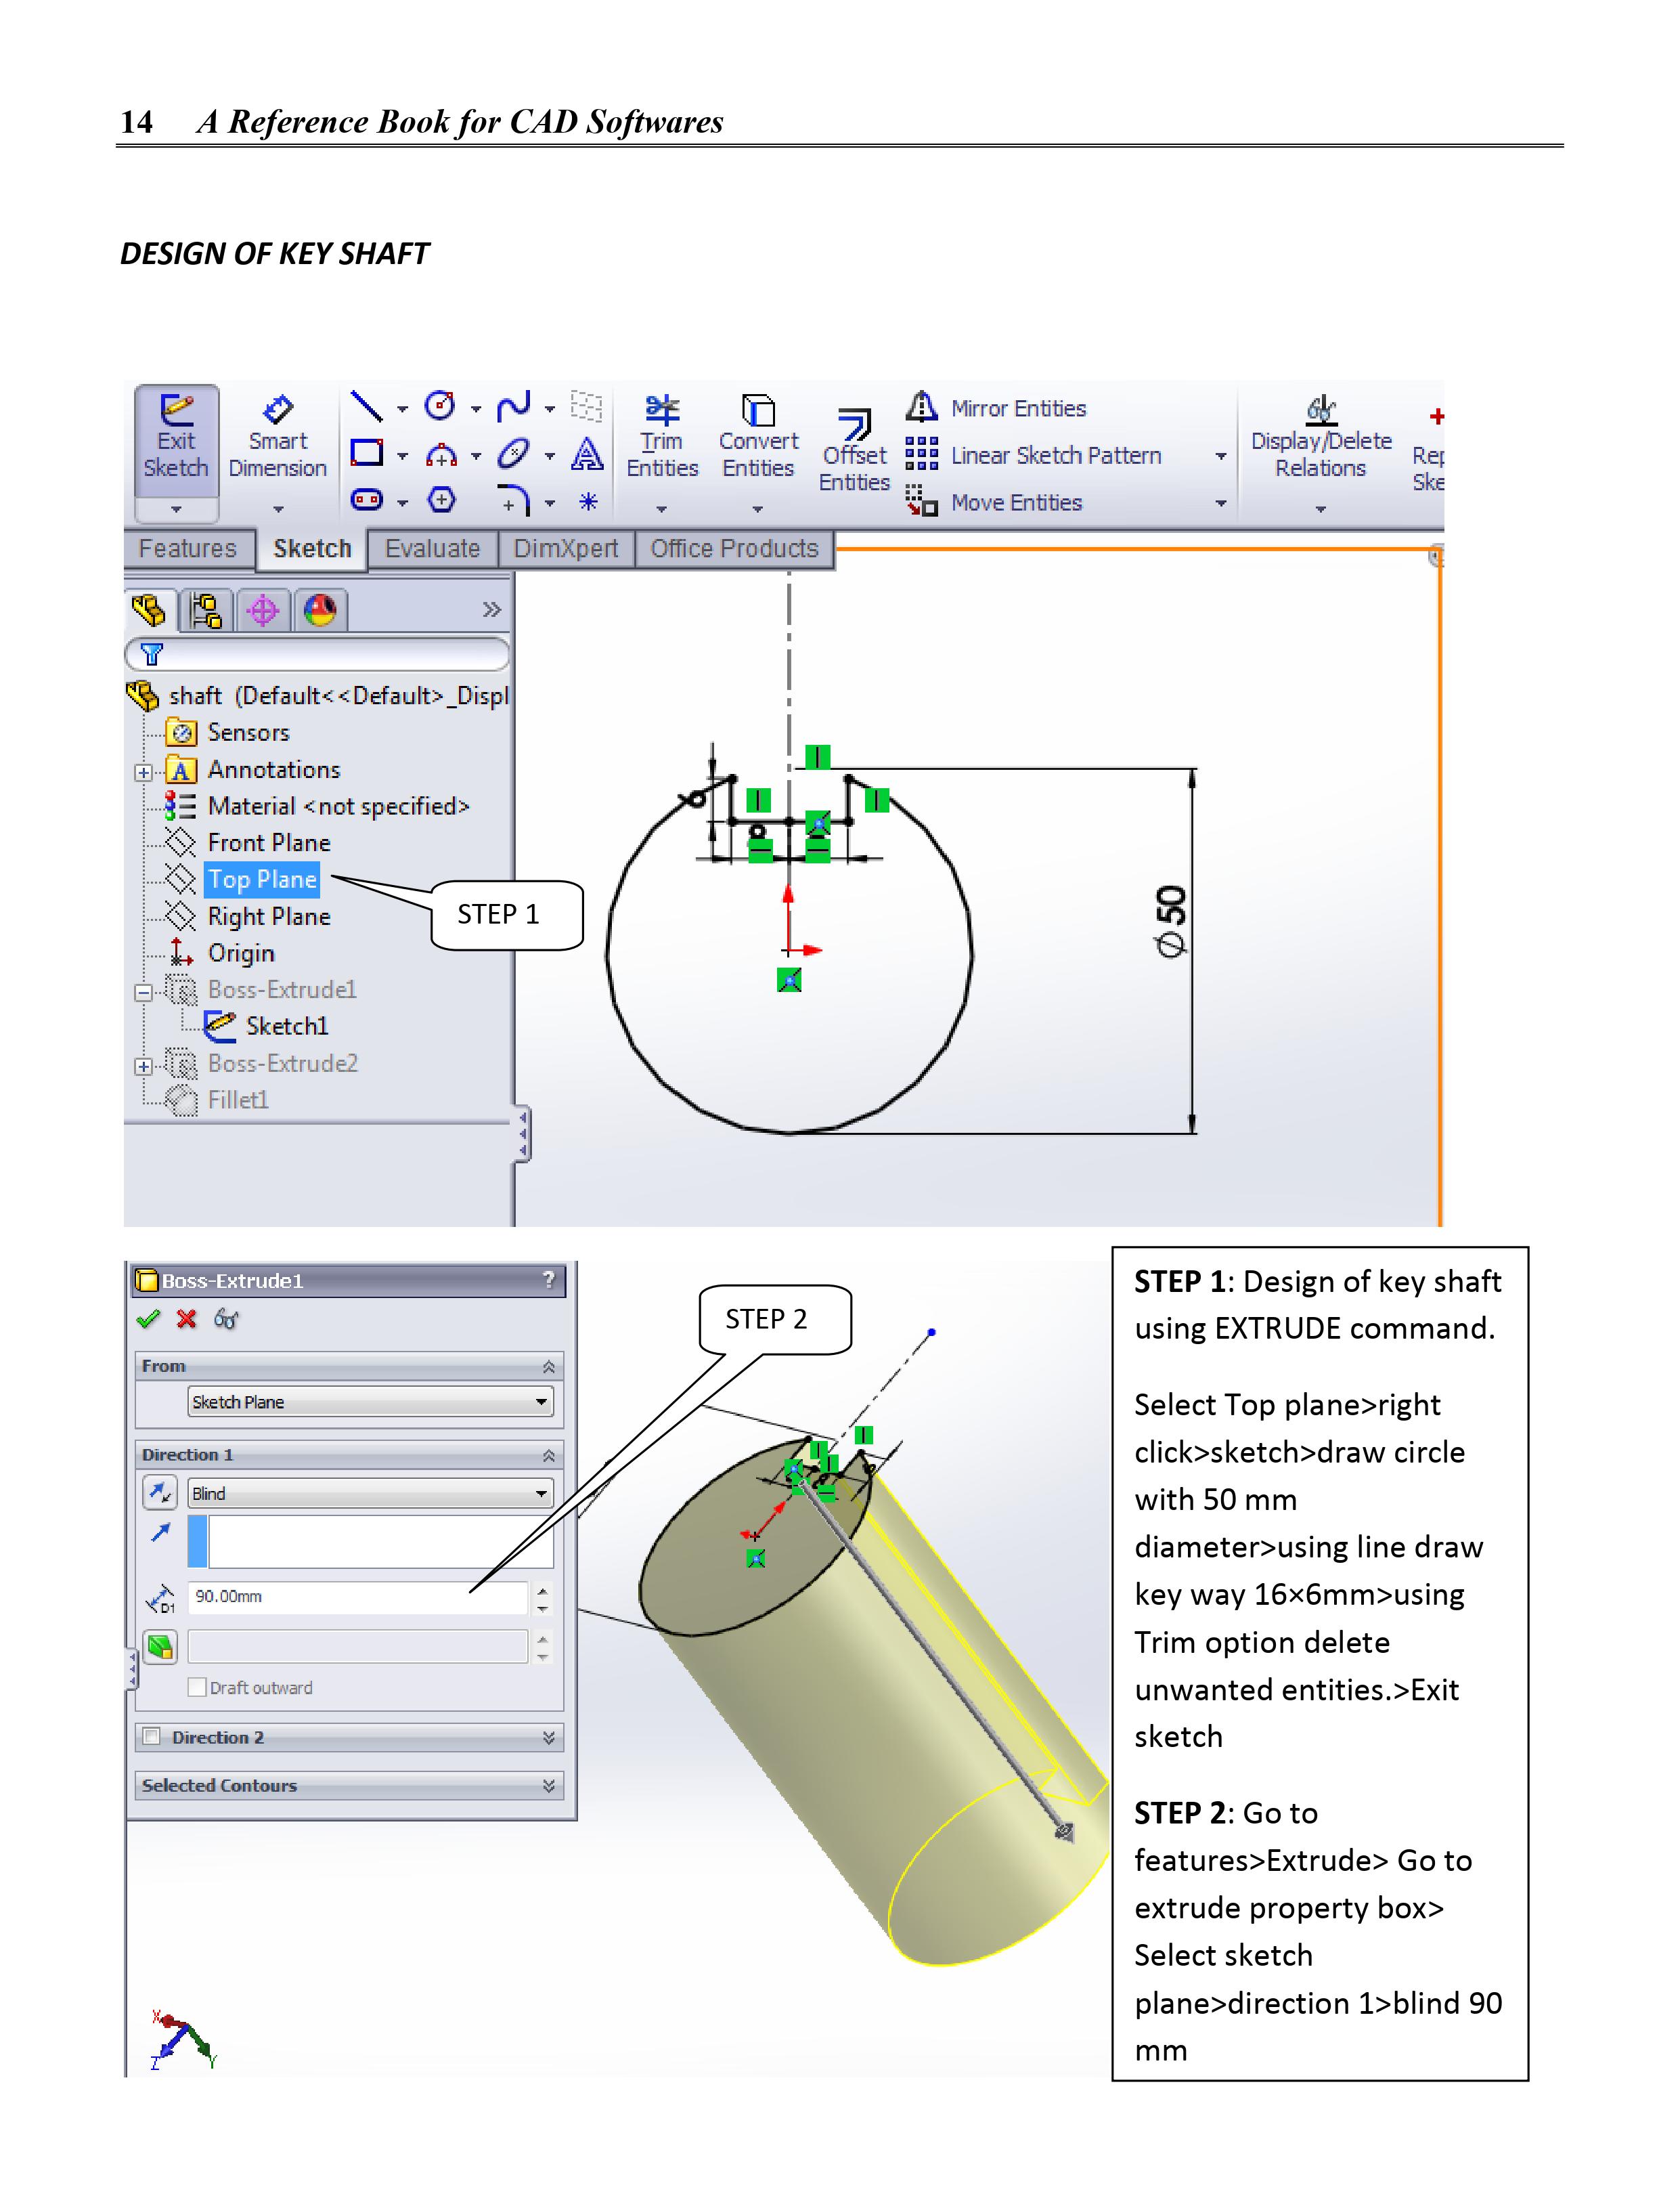Click the reverse direction toggle button
The height and width of the screenshot is (2200, 1680).
(x=160, y=1492)
